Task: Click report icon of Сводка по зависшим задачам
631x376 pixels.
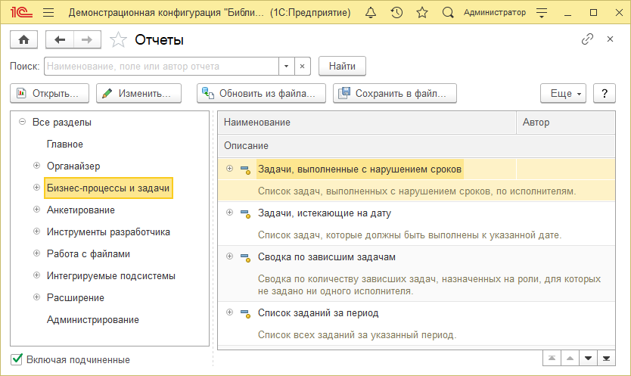Action: point(245,258)
